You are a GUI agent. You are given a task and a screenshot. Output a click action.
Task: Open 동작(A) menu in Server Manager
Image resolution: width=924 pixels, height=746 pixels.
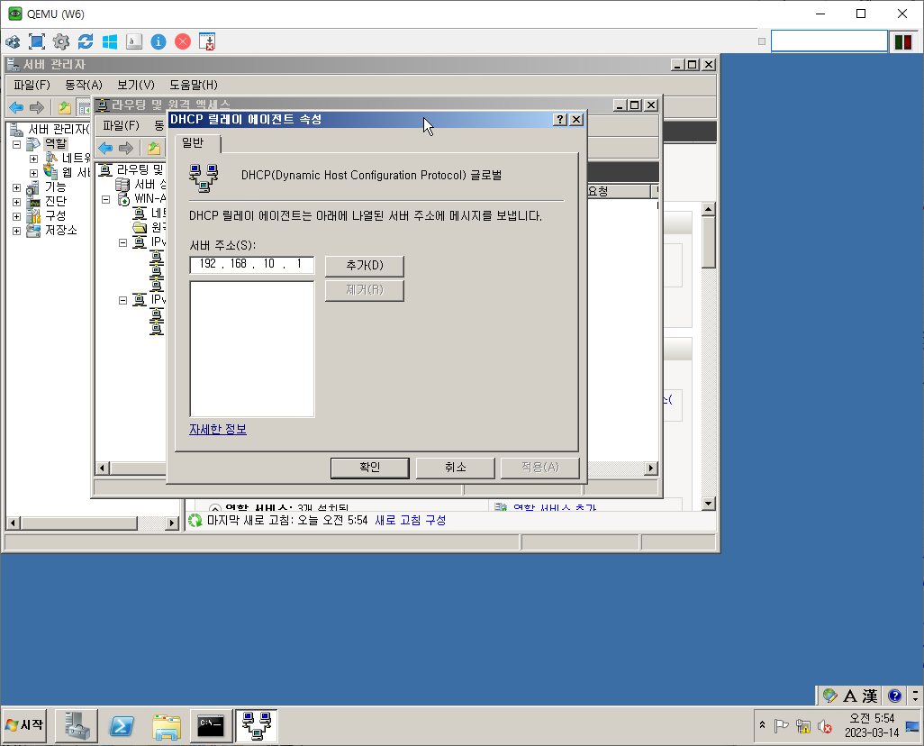(x=84, y=85)
